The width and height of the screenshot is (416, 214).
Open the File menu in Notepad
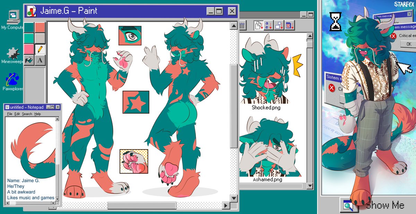tap(9, 114)
